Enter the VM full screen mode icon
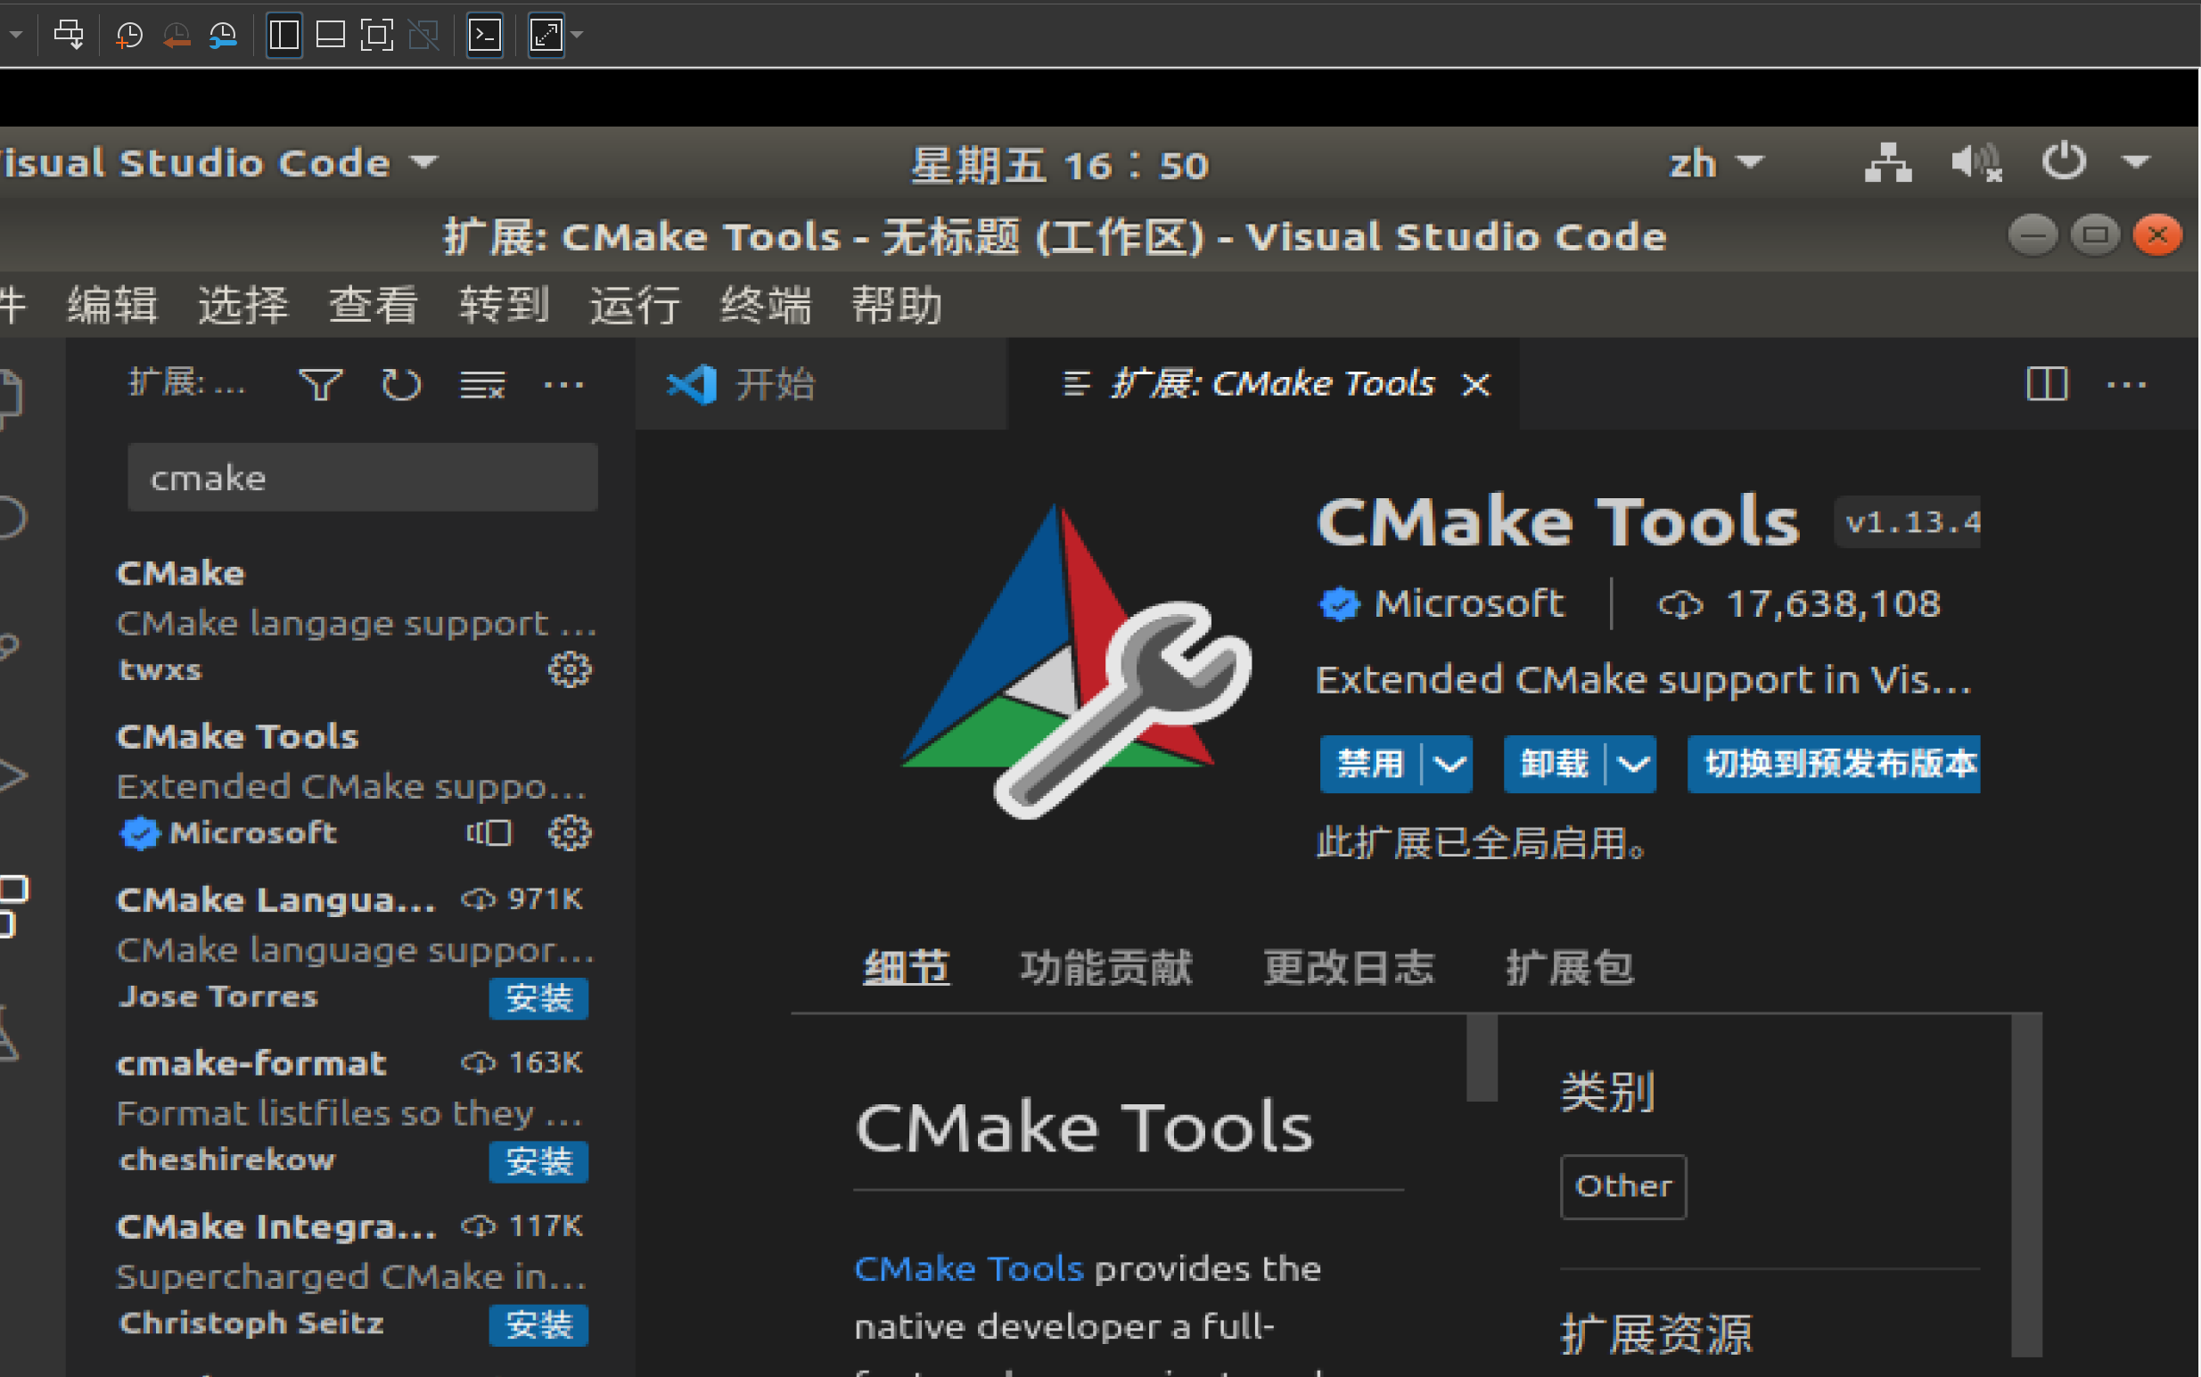This screenshot has height=1377, width=2201. pos(377,36)
